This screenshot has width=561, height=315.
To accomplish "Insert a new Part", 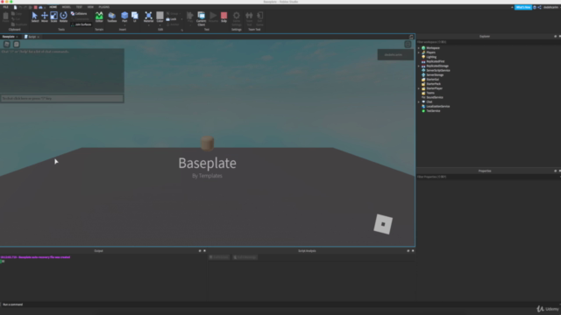I will coord(124,16).
